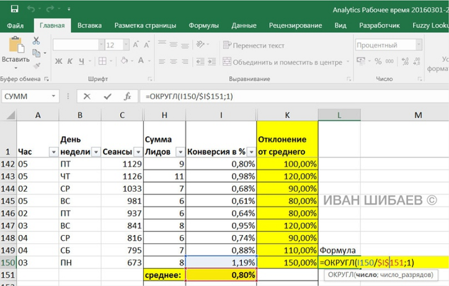Switch to the Формулы tab

pos(203,25)
